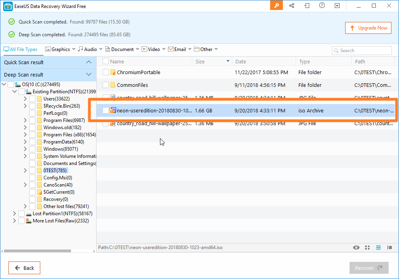This screenshot has width=399, height=279.
Task: Expand the Lost Partition1(NTFS) node
Action: [x=14, y=214]
